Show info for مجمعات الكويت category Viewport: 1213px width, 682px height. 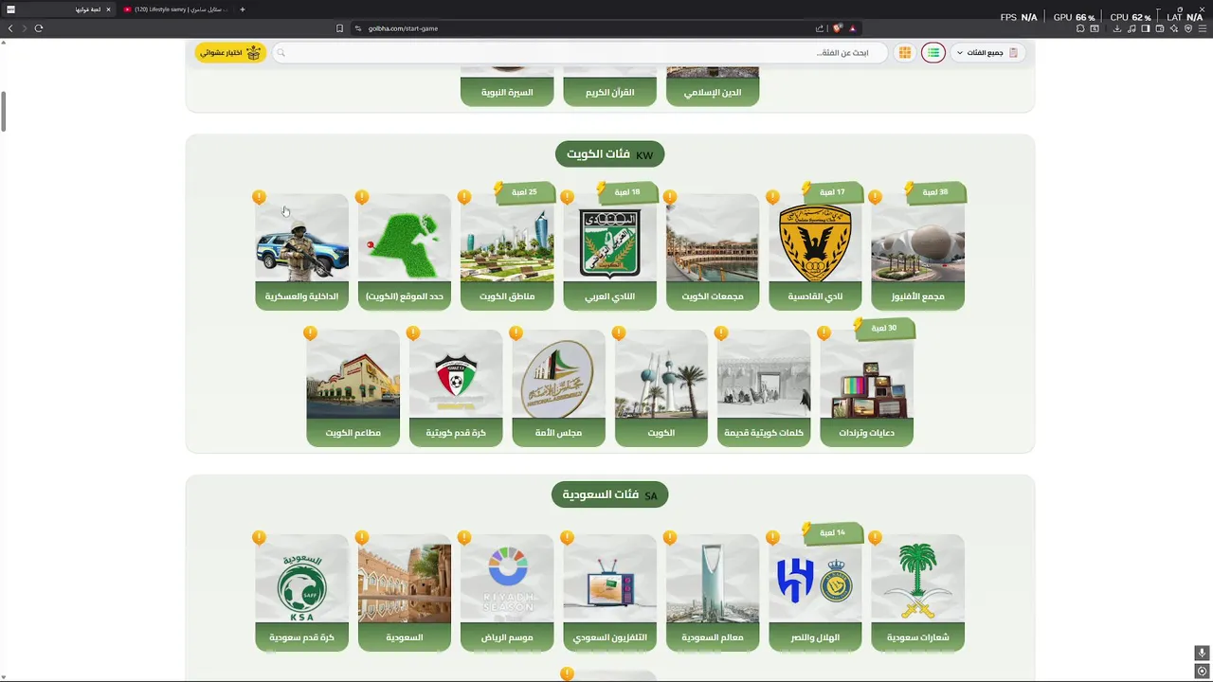670,197
